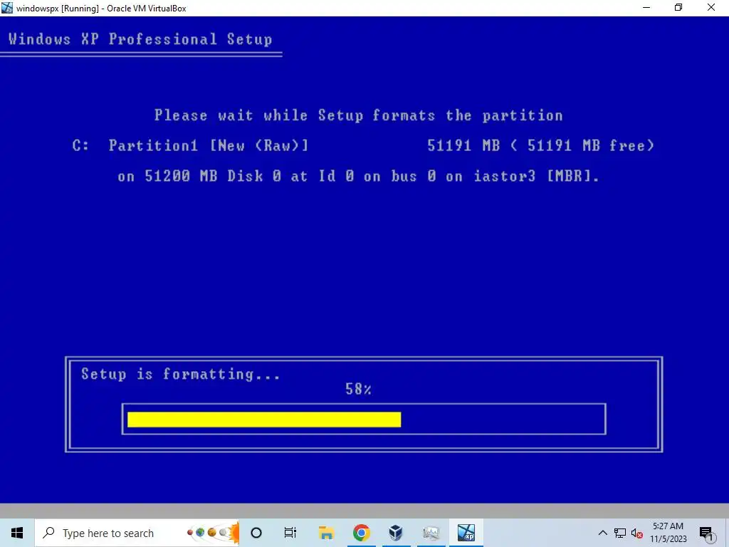729x547 pixels.
Task: Click the yellow formatting progress bar
Action: (264, 419)
